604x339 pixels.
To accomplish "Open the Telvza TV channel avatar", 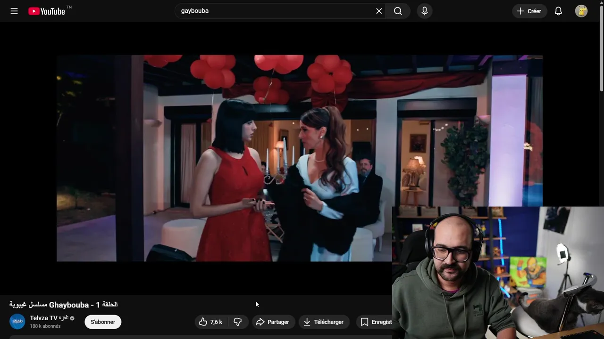I will (17, 322).
